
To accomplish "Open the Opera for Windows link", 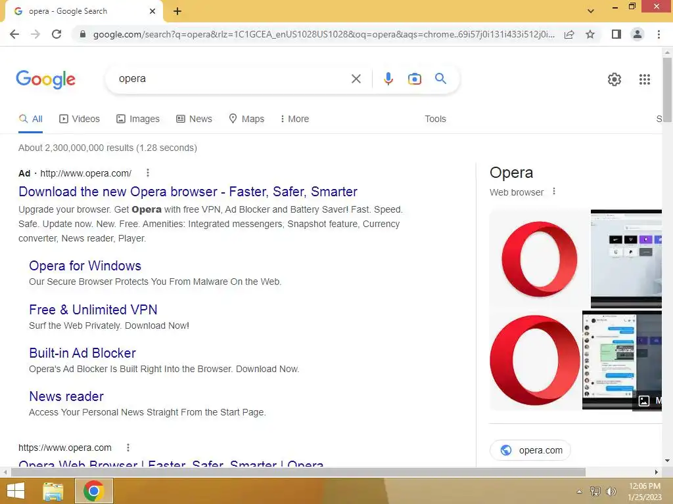I will (85, 266).
